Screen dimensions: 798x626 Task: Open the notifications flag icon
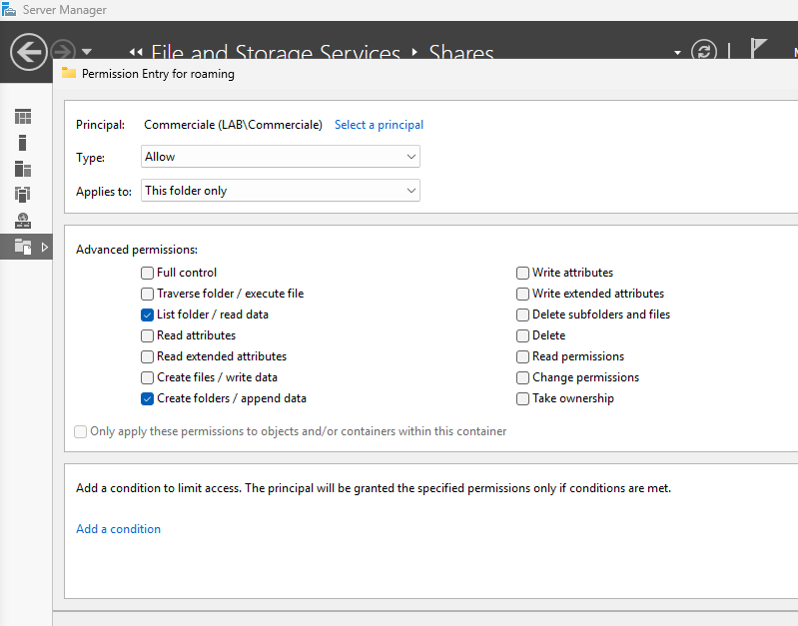(759, 50)
